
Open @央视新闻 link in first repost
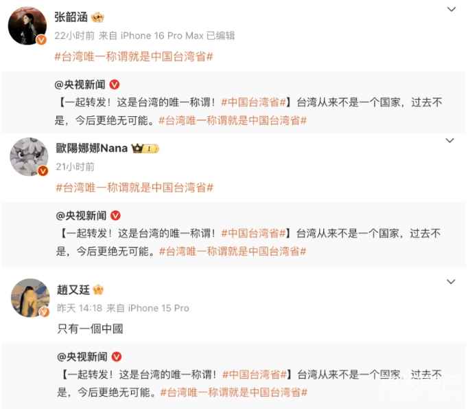[80, 85]
